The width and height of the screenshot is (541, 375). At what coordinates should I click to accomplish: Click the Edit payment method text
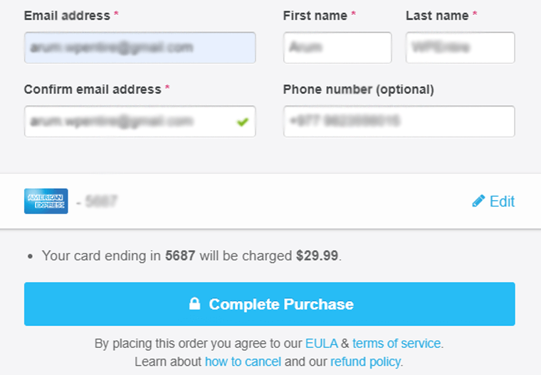[x=502, y=201]
